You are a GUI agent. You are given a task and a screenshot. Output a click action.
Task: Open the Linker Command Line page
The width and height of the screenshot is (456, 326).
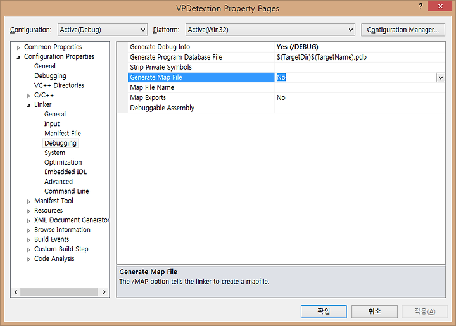pos(66,191)
